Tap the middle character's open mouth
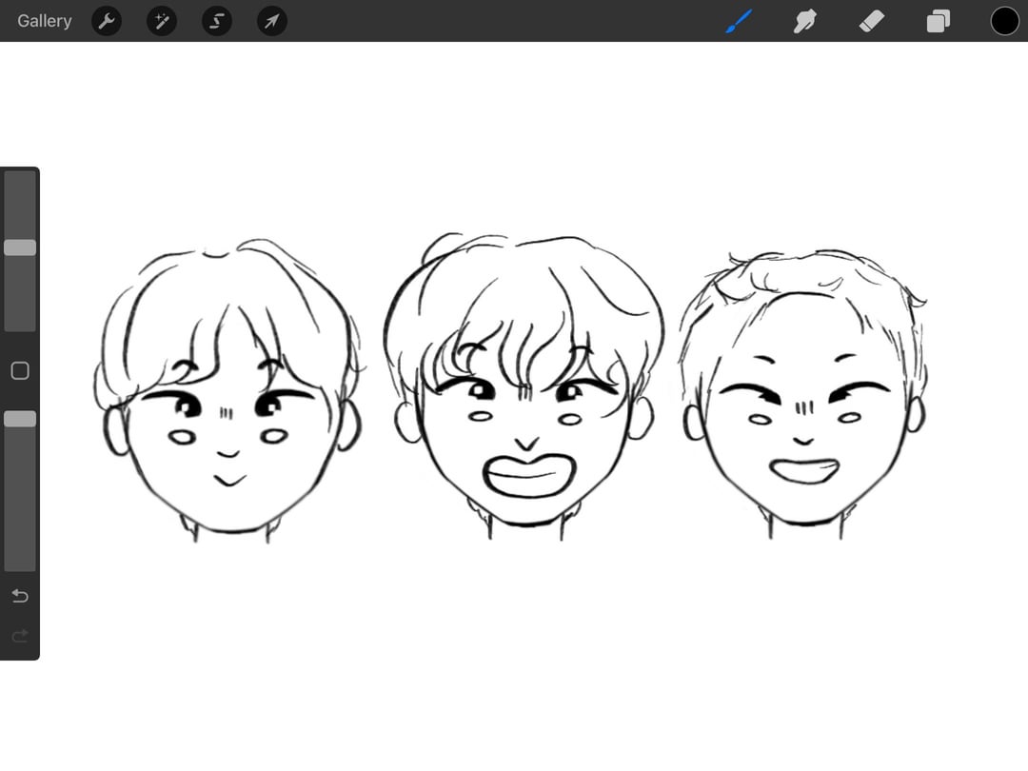 (x=527, y=476)
